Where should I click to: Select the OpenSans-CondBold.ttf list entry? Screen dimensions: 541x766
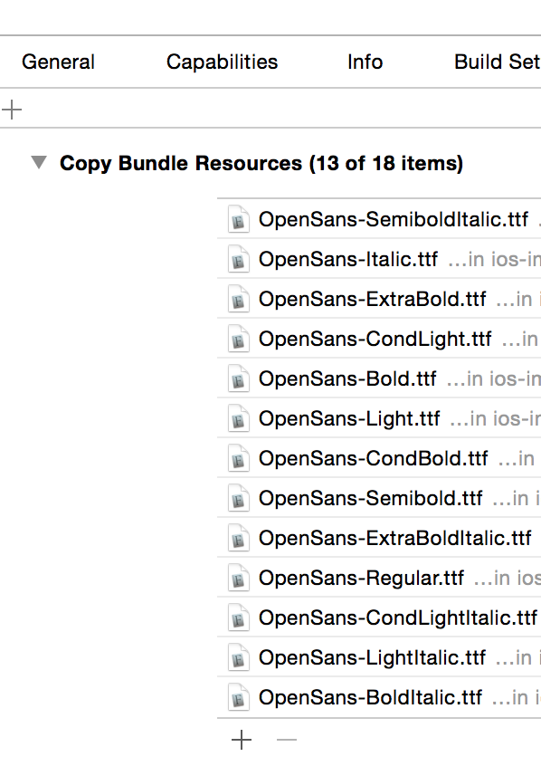click(x=362, y=458)
